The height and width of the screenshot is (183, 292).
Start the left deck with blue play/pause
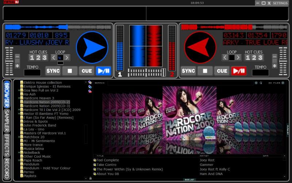pyautogui.click(x=104, y=71)
